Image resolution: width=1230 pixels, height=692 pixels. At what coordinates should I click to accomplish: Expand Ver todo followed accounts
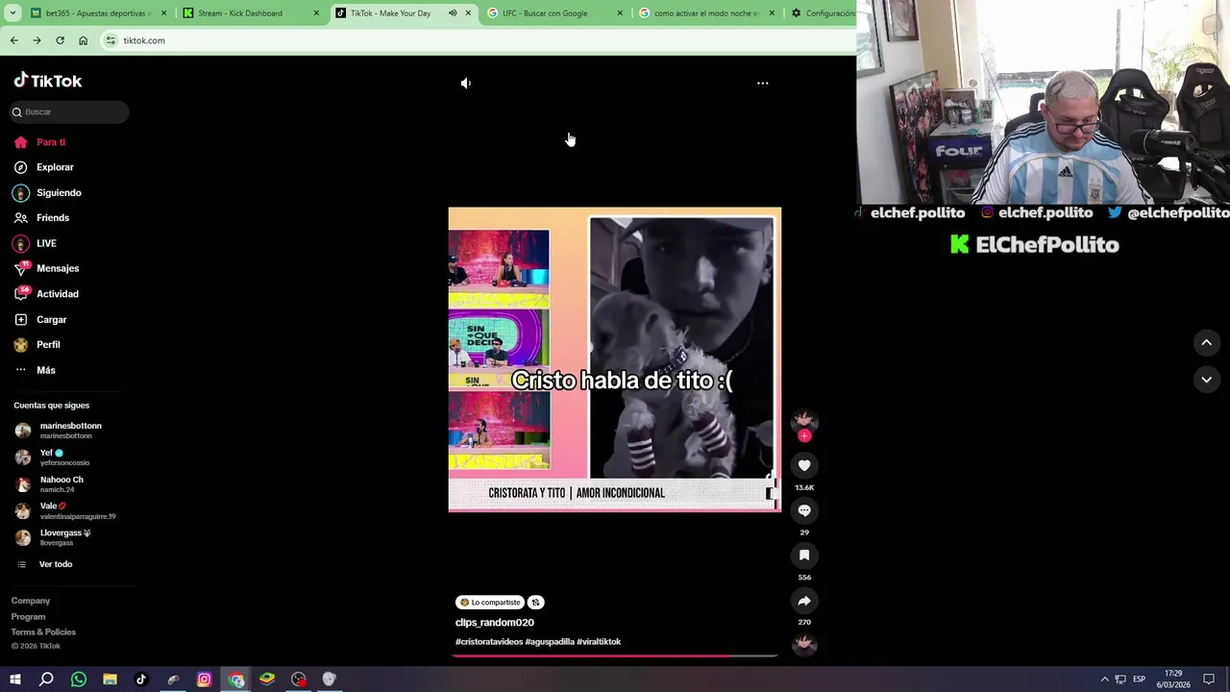click(55, 564)
